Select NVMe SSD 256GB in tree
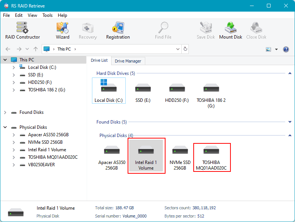Viewport: 295px width, 222px height. coord(45,142)
